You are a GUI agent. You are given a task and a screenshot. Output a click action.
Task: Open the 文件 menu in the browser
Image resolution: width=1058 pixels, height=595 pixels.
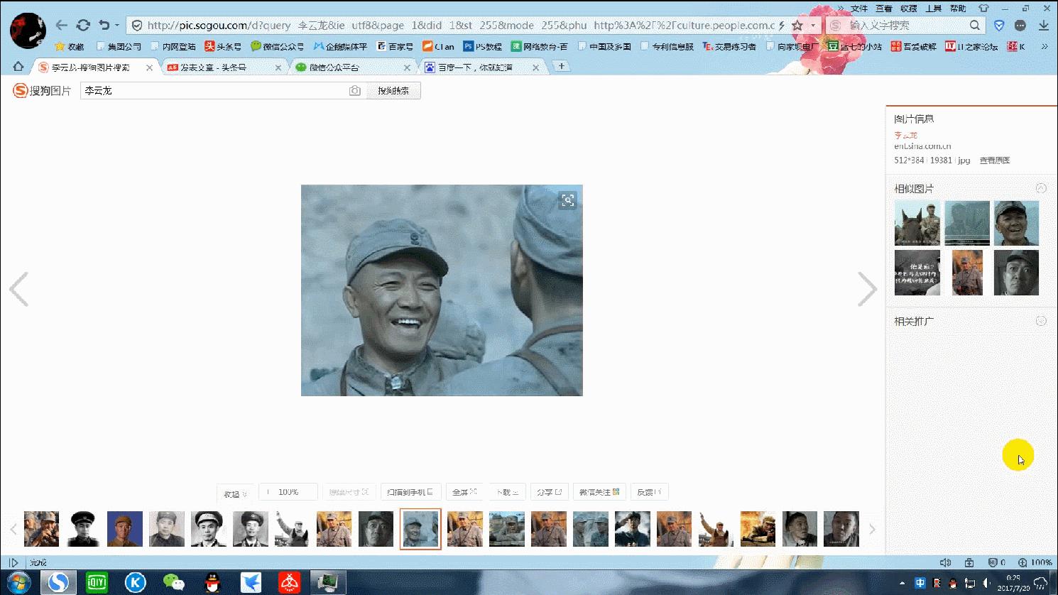click(x=859, y=9)
